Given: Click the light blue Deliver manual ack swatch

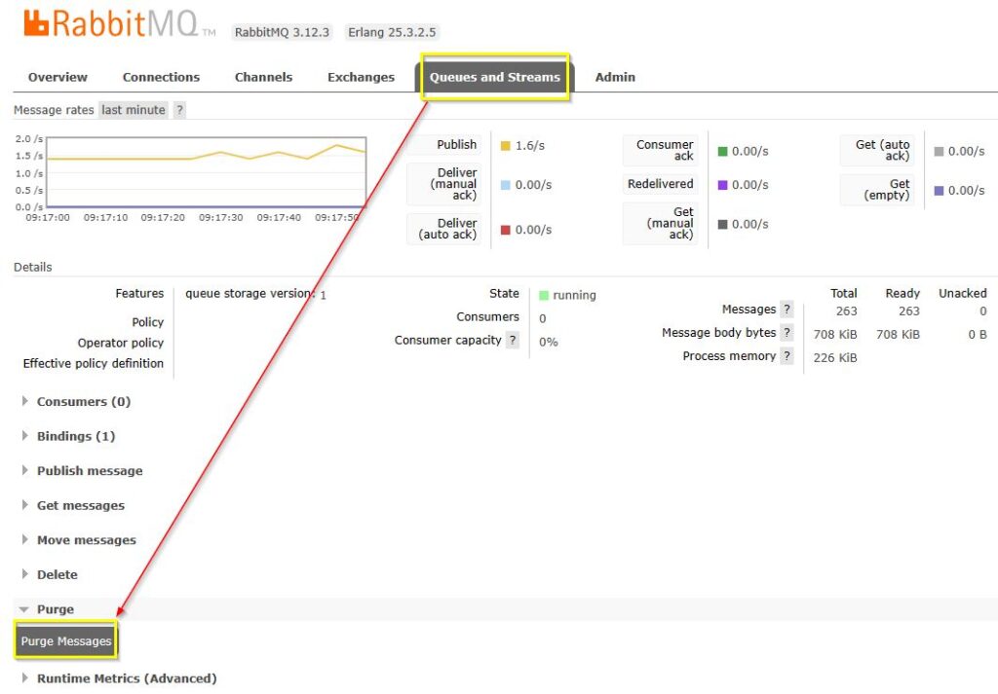Looking at the screenshot, I should [x=506, y=185].
